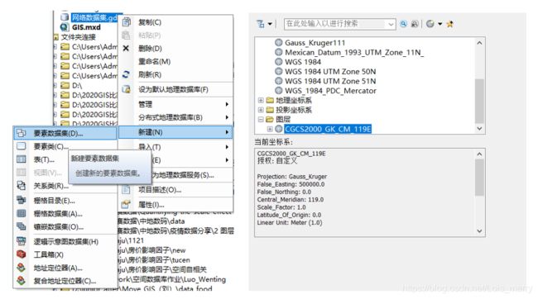Screen dimensions: 538x299
Task: Click the GIS.mxd map document icon
Action: click(x=65, y=27)
